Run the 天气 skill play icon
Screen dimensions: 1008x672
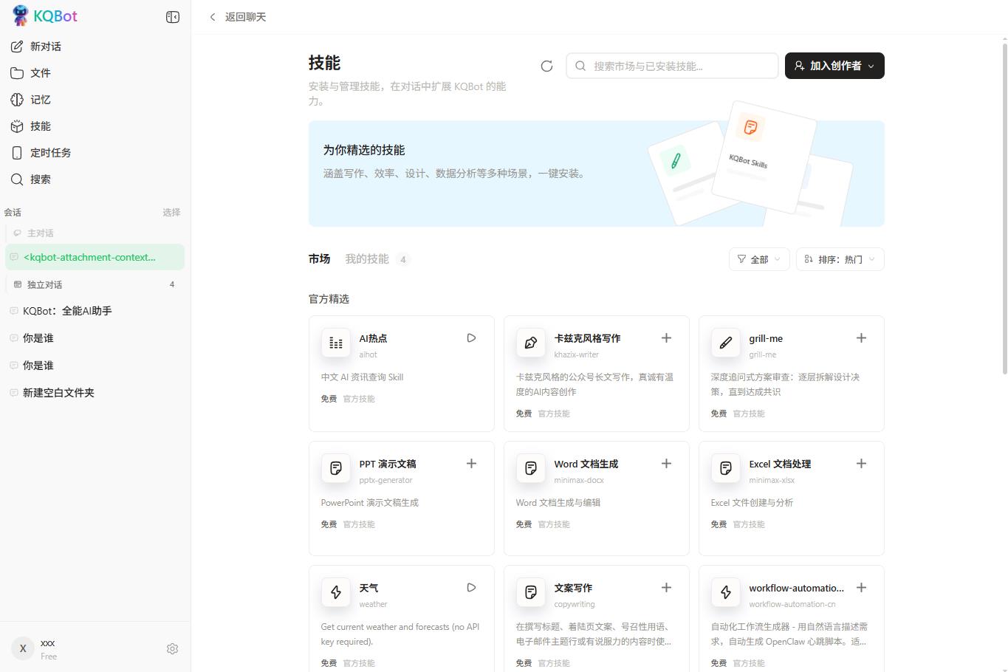tap(471, 588)
